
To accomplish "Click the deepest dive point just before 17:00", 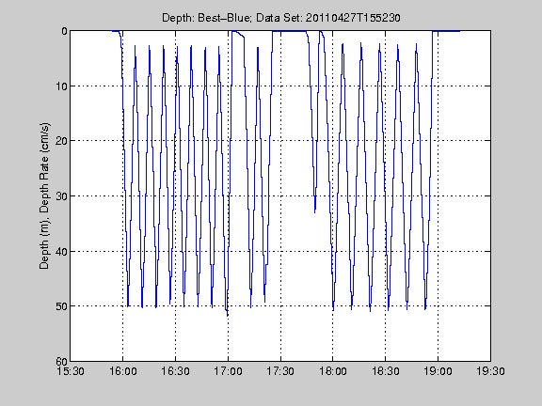I will [x=227, y=315].
